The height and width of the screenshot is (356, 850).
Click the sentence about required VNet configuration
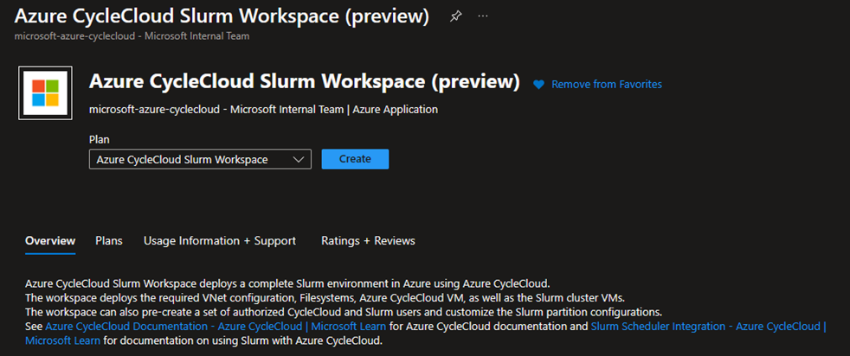tap(325, 297)
